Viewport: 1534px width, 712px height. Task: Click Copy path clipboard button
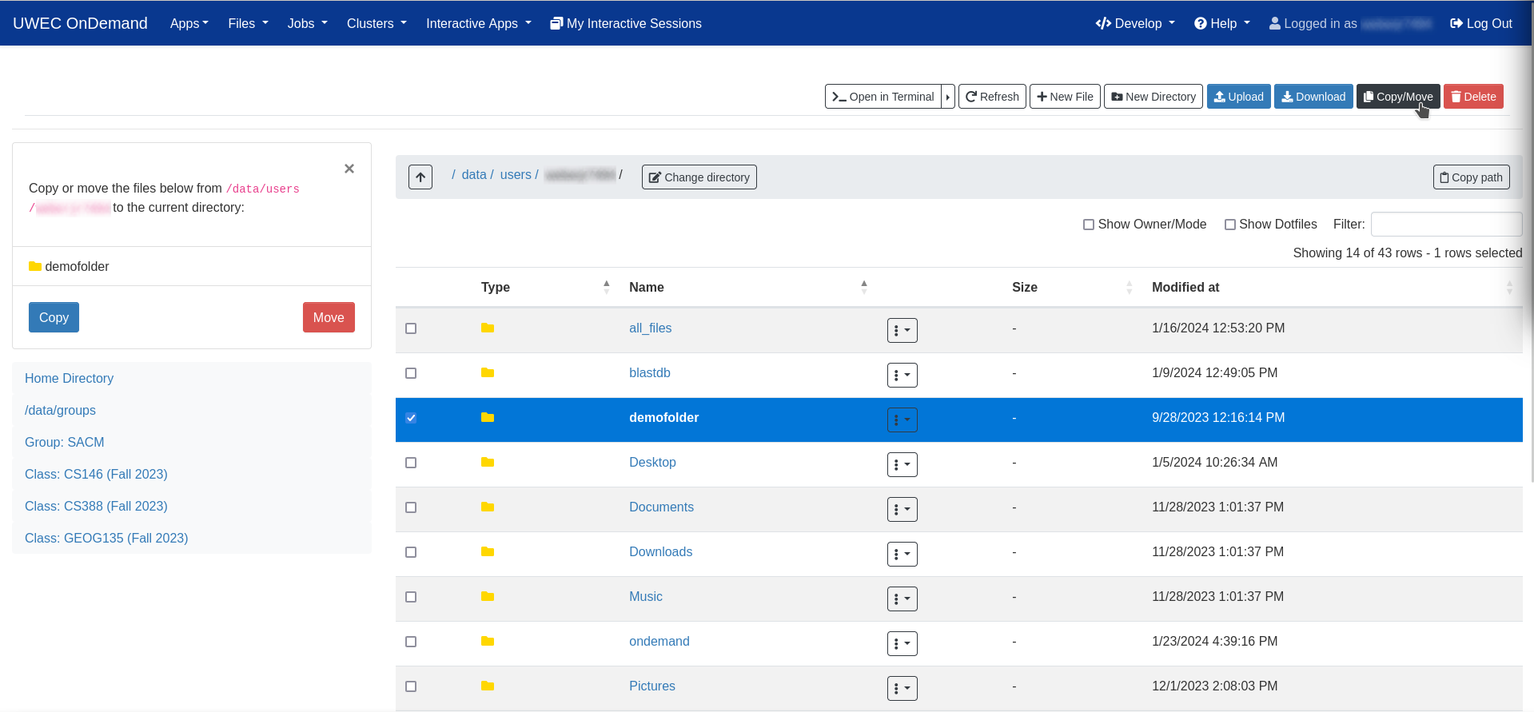1471,177
